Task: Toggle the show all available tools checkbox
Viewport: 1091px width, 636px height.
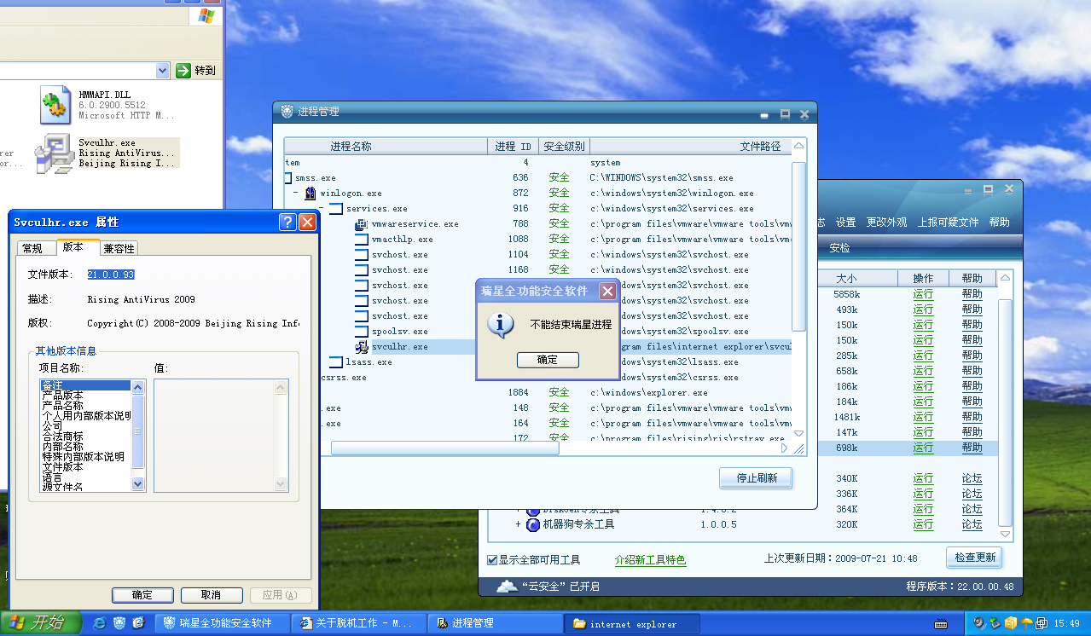Action: pos(492,560)
